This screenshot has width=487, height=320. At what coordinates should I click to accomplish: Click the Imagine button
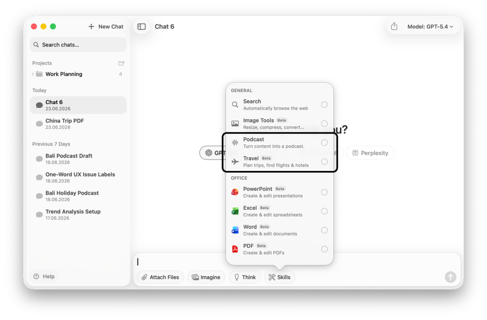(x=206, y=277)
